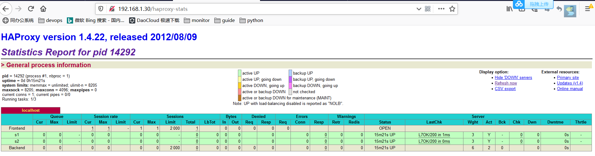Open the devops bookmarks folder
This screenshot has height=156, width=595.
coord(50,20)
